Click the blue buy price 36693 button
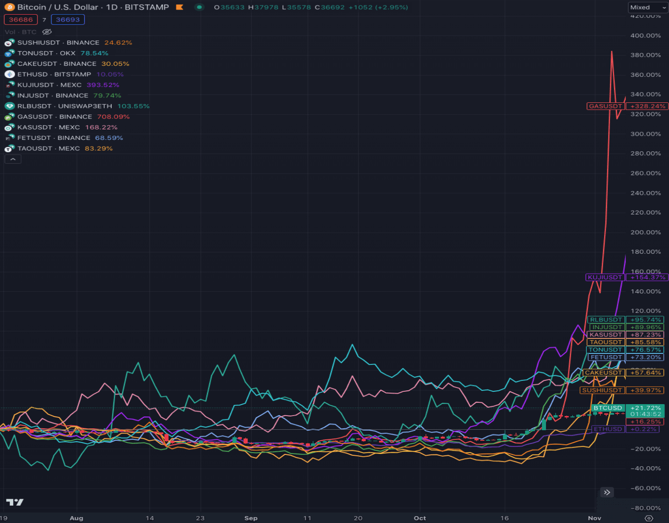 68,20
